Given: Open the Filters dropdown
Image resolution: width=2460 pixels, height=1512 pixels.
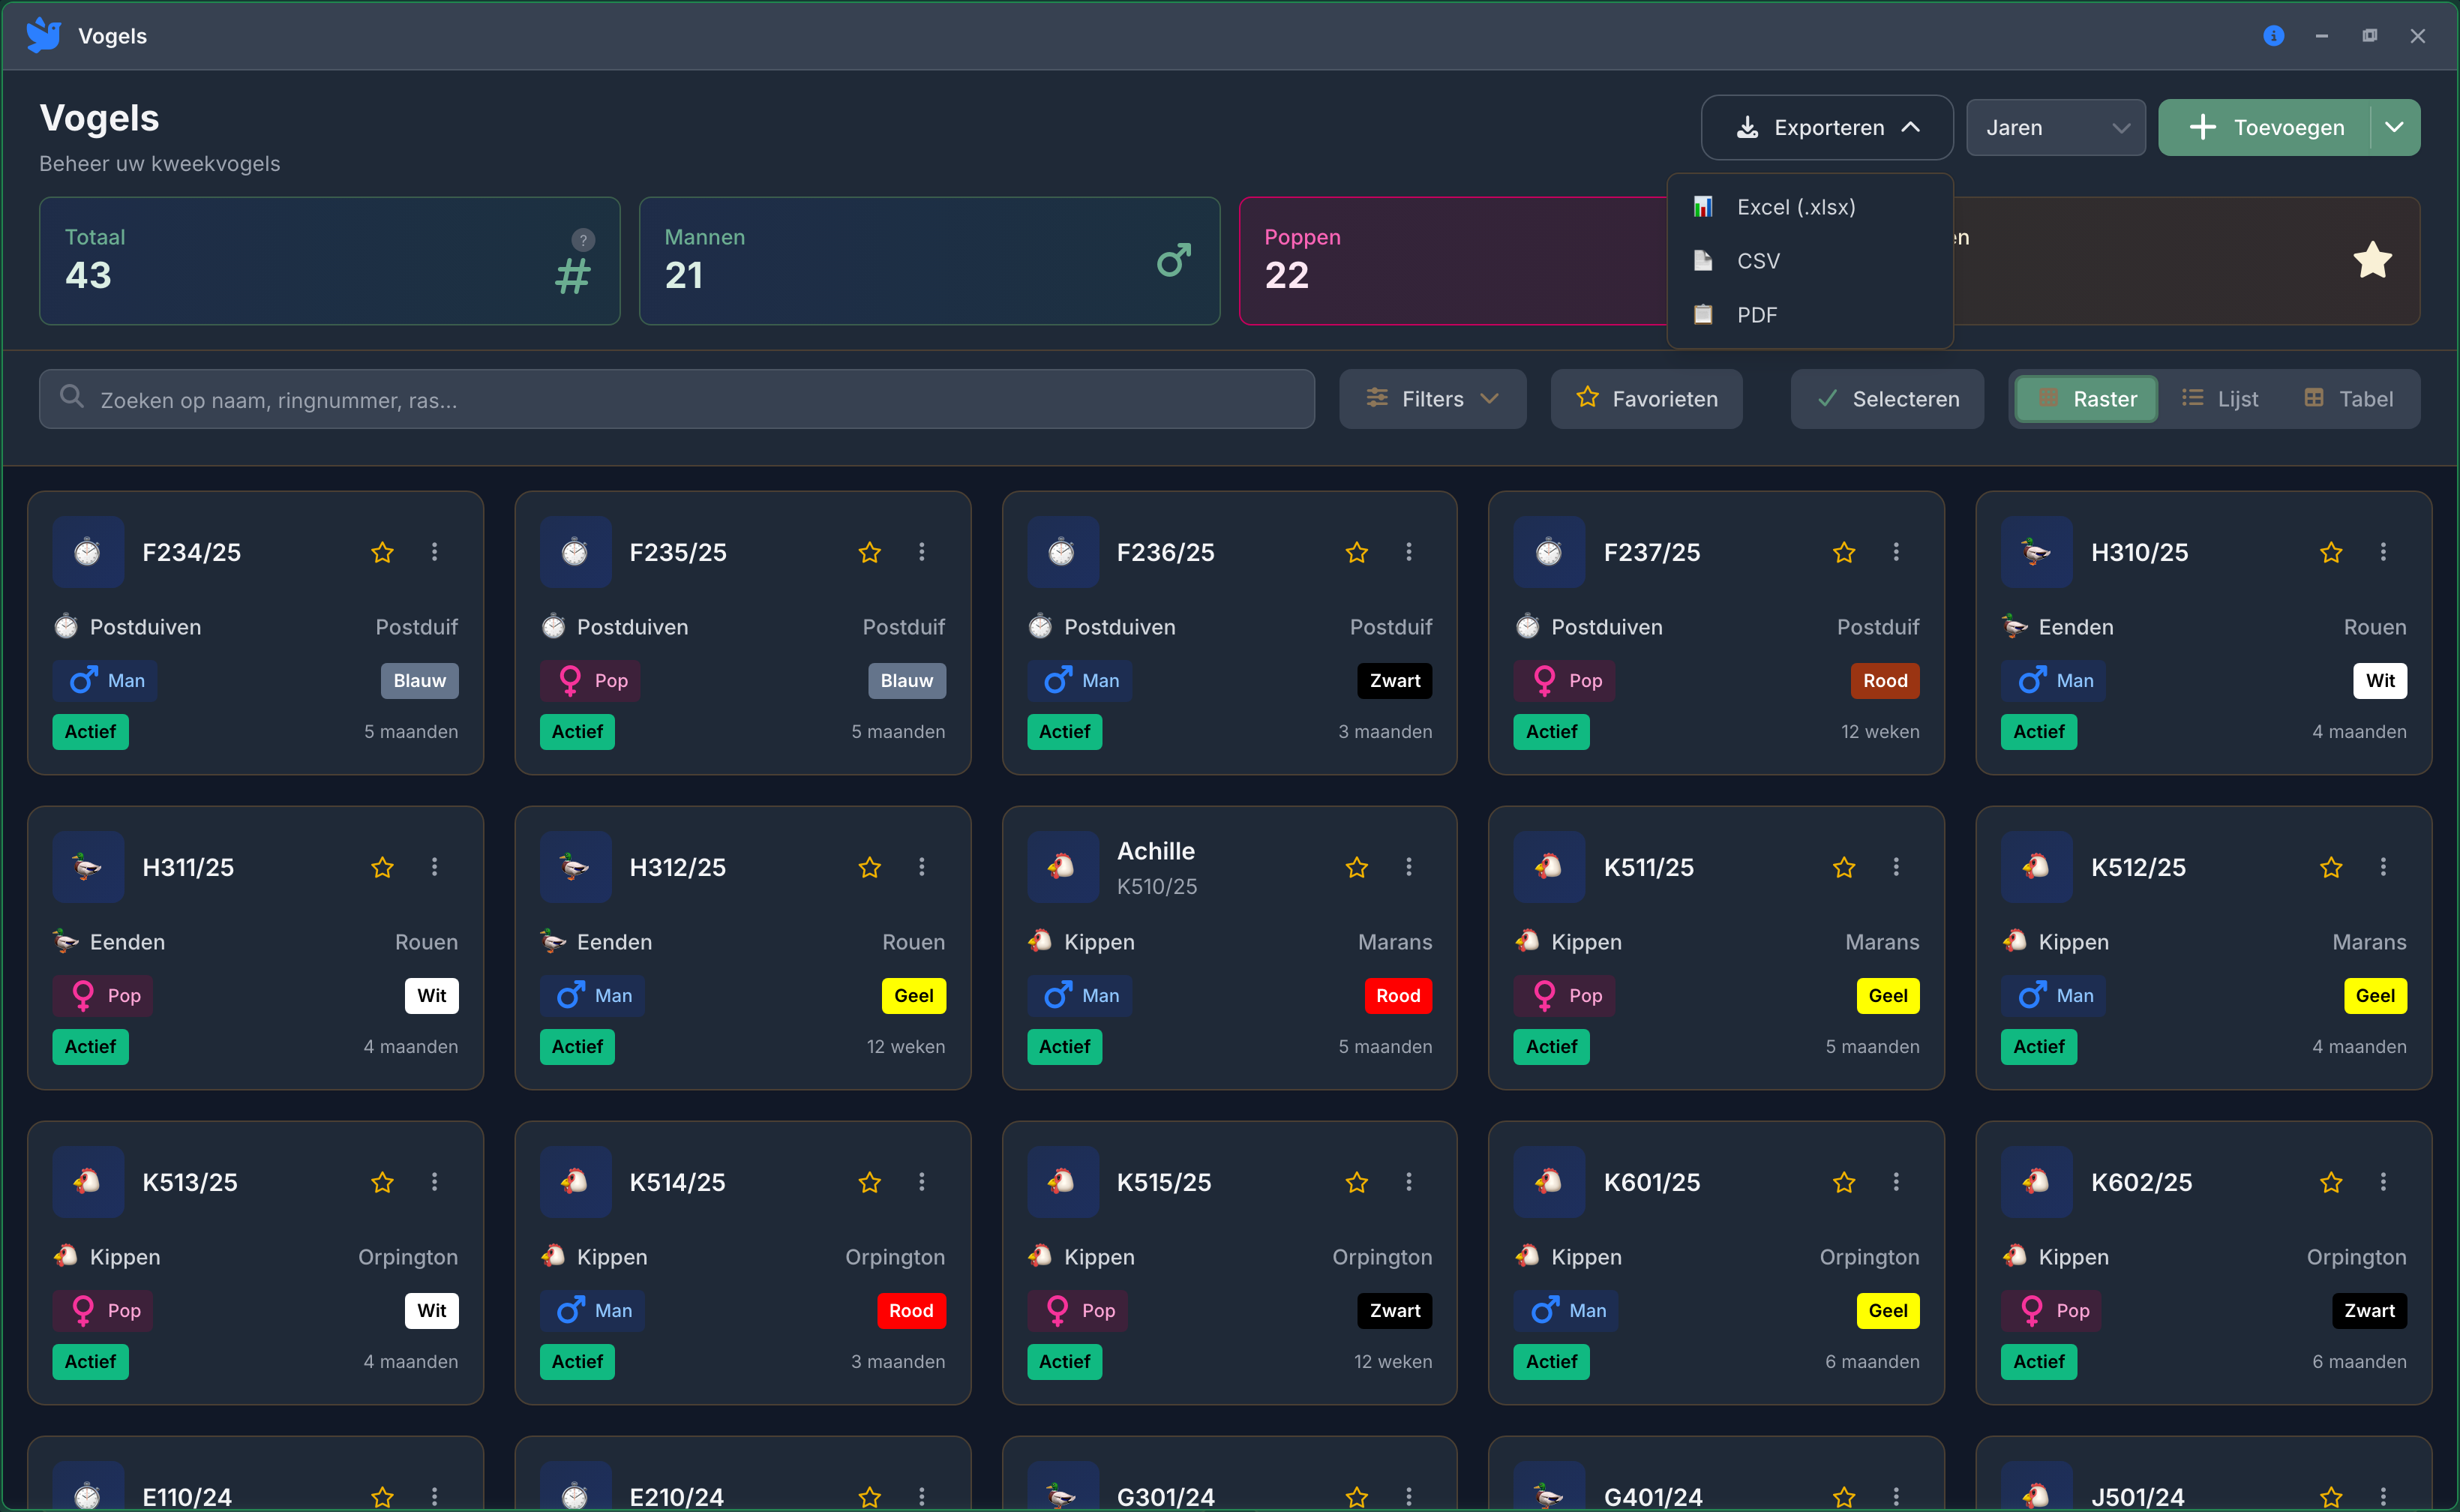Looking at the screenshot, I should point(1432,399).
